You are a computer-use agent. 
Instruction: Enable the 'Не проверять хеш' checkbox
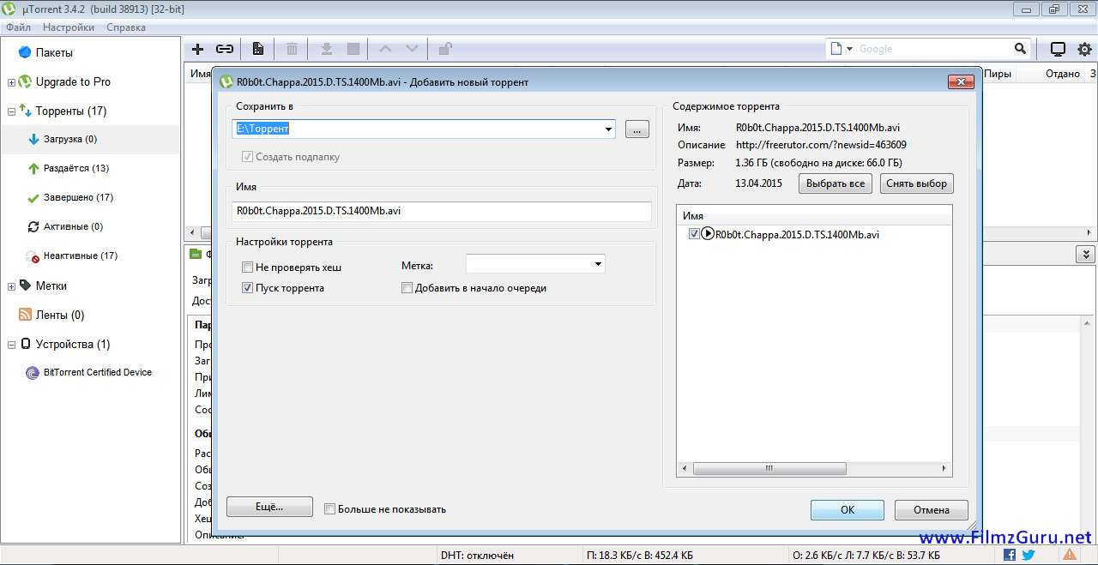tap(248, 267)
